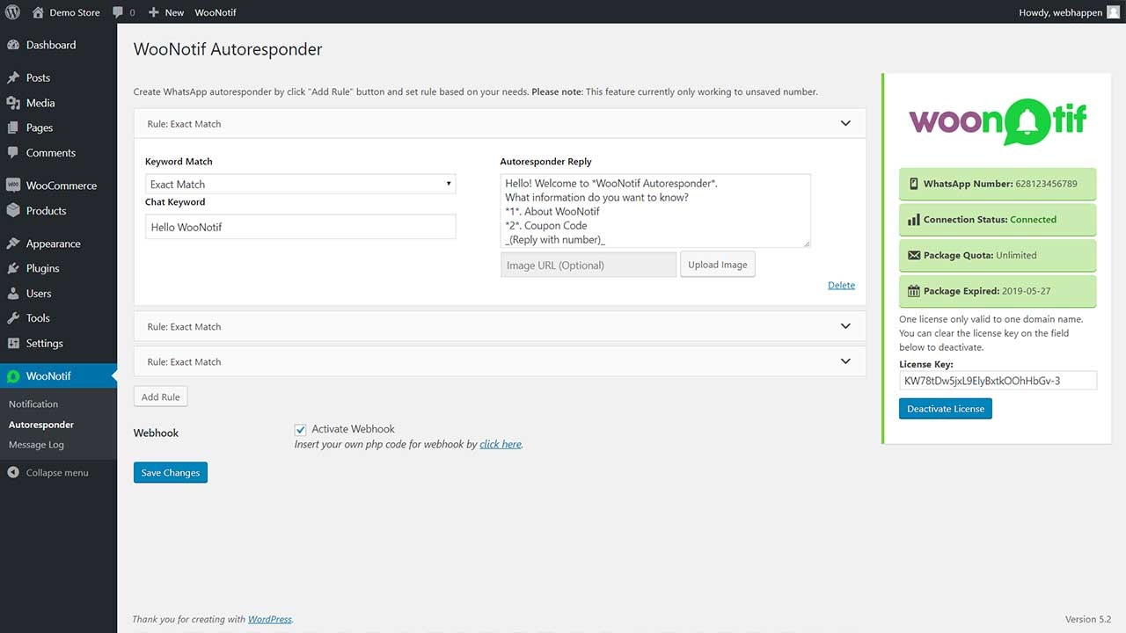
Task: Click the Comments icon in sidebar
Action: (13, 152)
